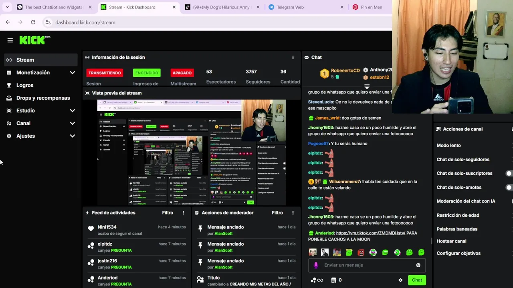The height and width of the screenshot is (288, 513).
Task: Click username Wilsonromero7 in chat
Action: pos(345,182)
